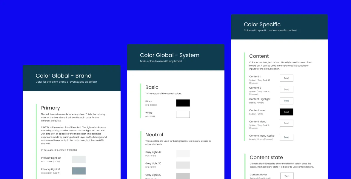Click the "Content 2" label
The width and height of the screenshot is (351, 179).
point(255,88)
